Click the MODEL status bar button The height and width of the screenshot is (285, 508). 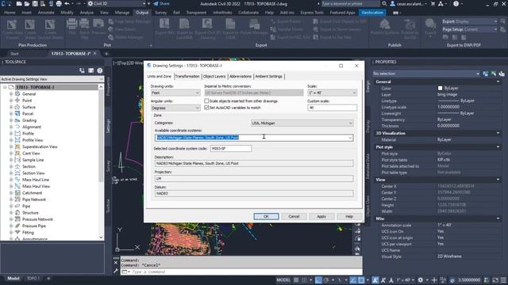coord(283,279)
